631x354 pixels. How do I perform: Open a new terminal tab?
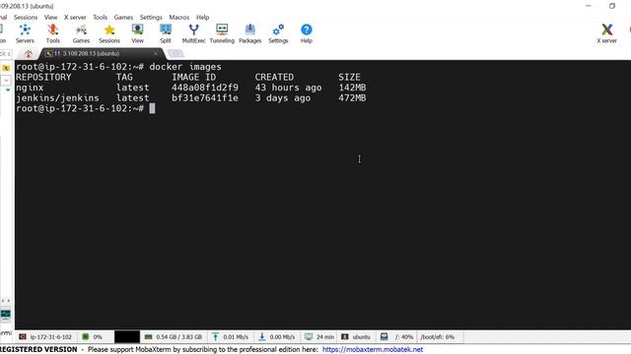[175, 53]
